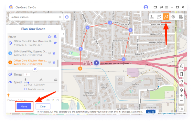Click the route progress marker pin
Screen dimensions: 193x123
click(8, 95)
